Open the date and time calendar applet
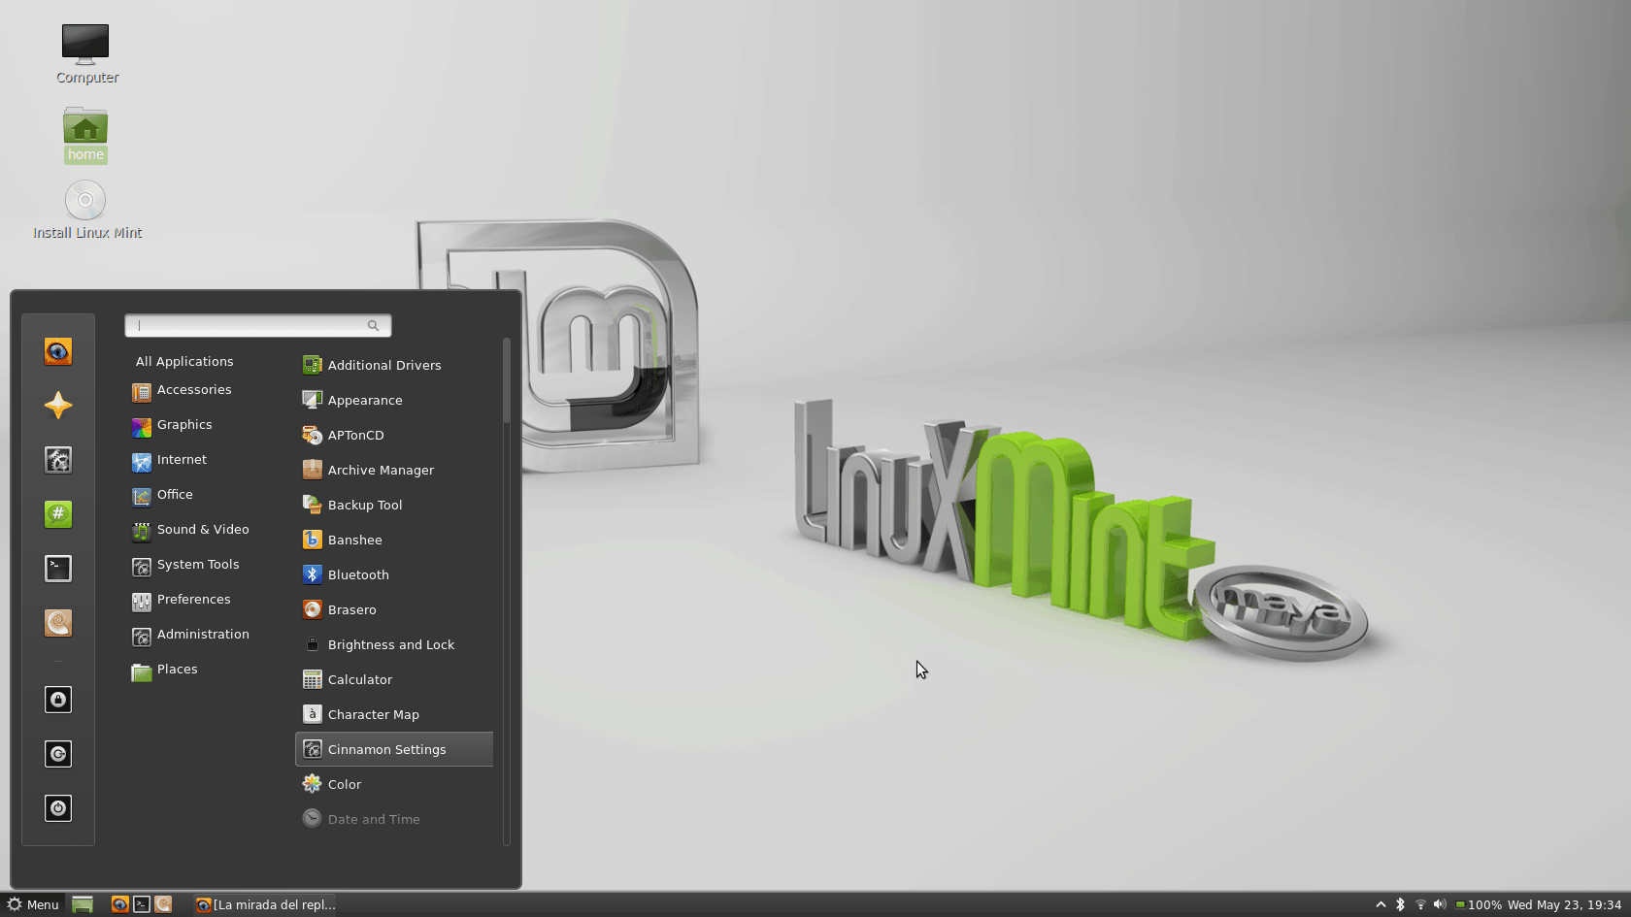The image size is (1631, 917). click(x=1563, y=904)
